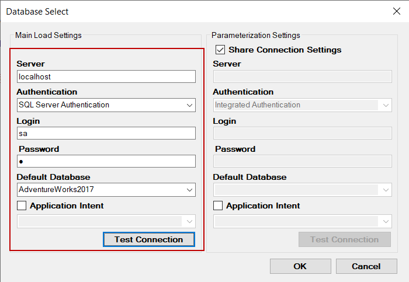409x282 pixels.
Task: Enable Application Intent in Parameterization Settings
Action: 219,206
